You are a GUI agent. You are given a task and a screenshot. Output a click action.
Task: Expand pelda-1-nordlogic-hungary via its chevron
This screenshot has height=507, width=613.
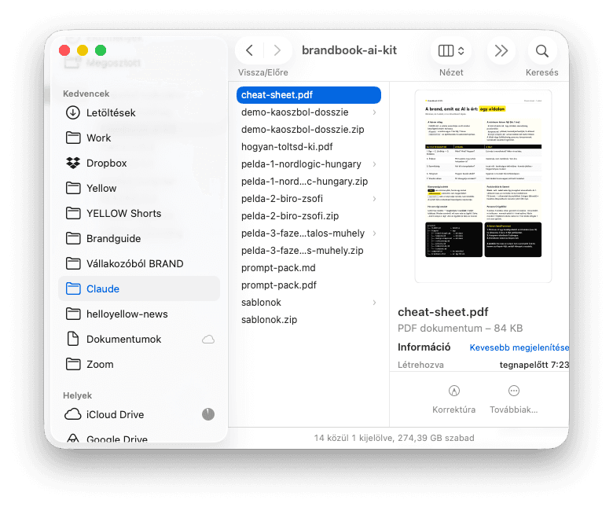coord(374,164)
